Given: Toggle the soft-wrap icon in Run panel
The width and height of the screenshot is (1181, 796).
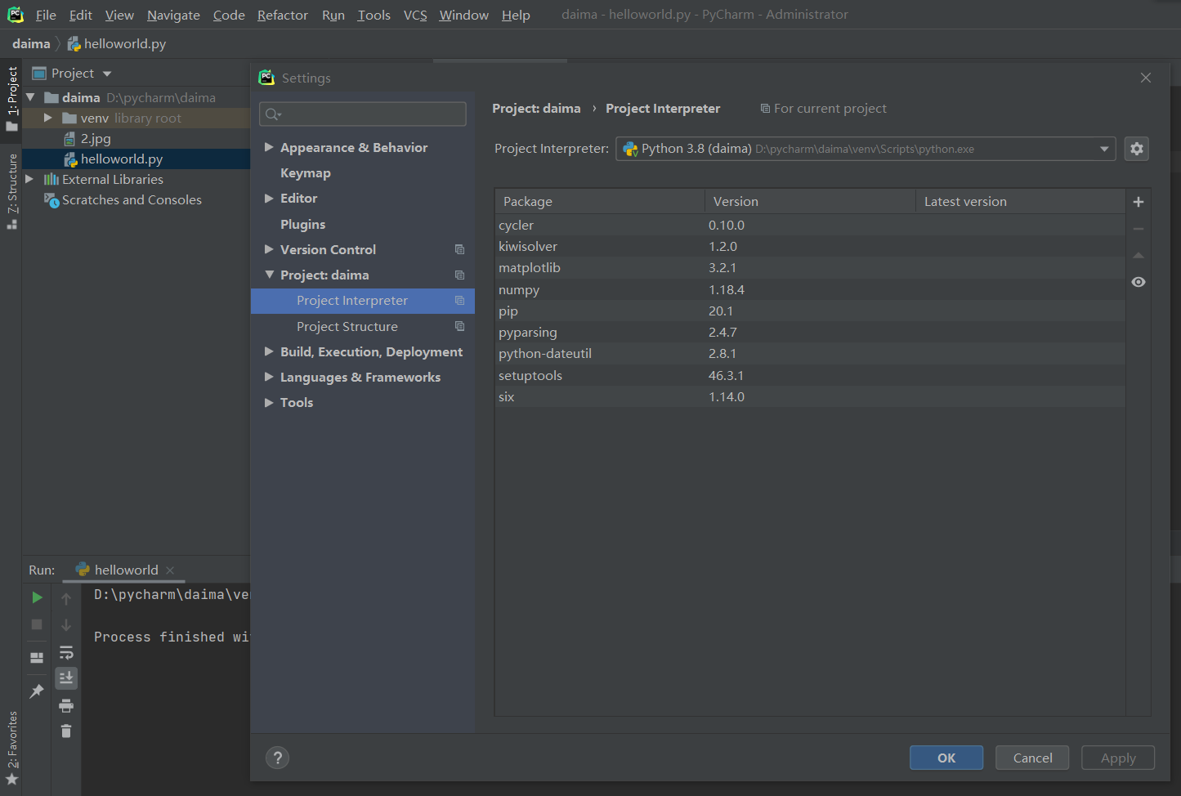Looking at the screenshot, I should point(66,652).
